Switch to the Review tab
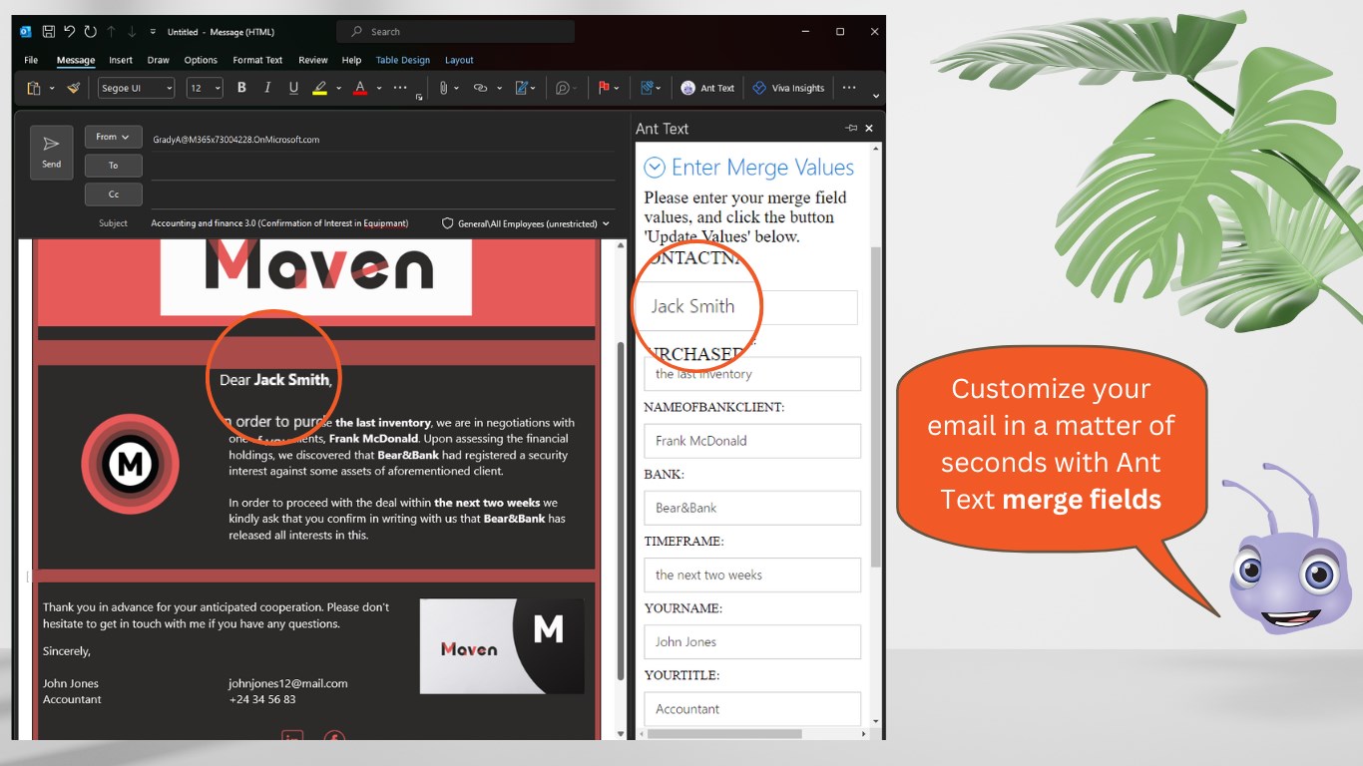 [x=313, y=60]
